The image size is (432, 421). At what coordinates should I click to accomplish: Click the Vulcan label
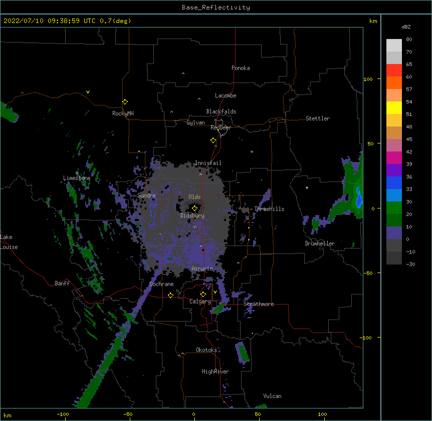pyautogui.click(x=272, y=396)
